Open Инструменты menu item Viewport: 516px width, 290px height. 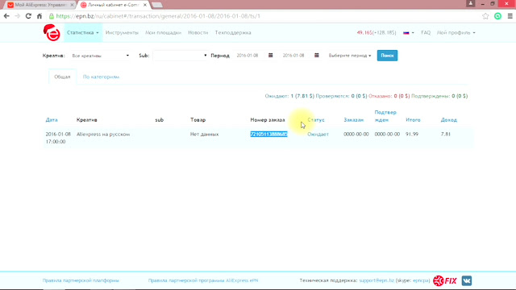click(122, 32)
